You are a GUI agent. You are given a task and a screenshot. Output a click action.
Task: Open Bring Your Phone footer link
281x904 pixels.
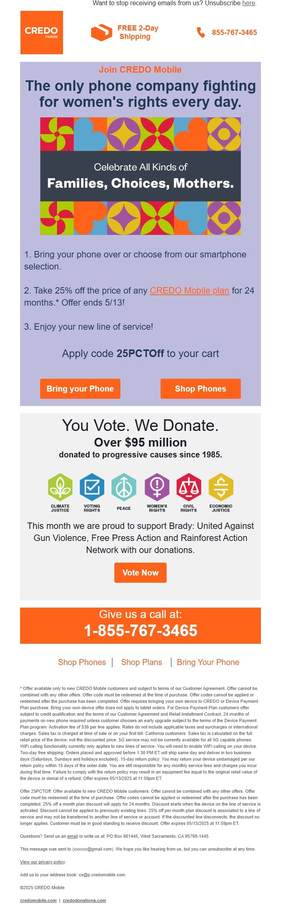pyautogui.click(x=208, y=662)
